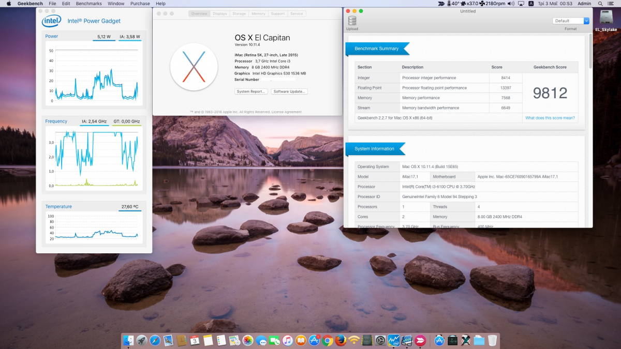Open the Benchmarks menu
The height and width of the screenshot is (349, 621).
pos(89,4)
